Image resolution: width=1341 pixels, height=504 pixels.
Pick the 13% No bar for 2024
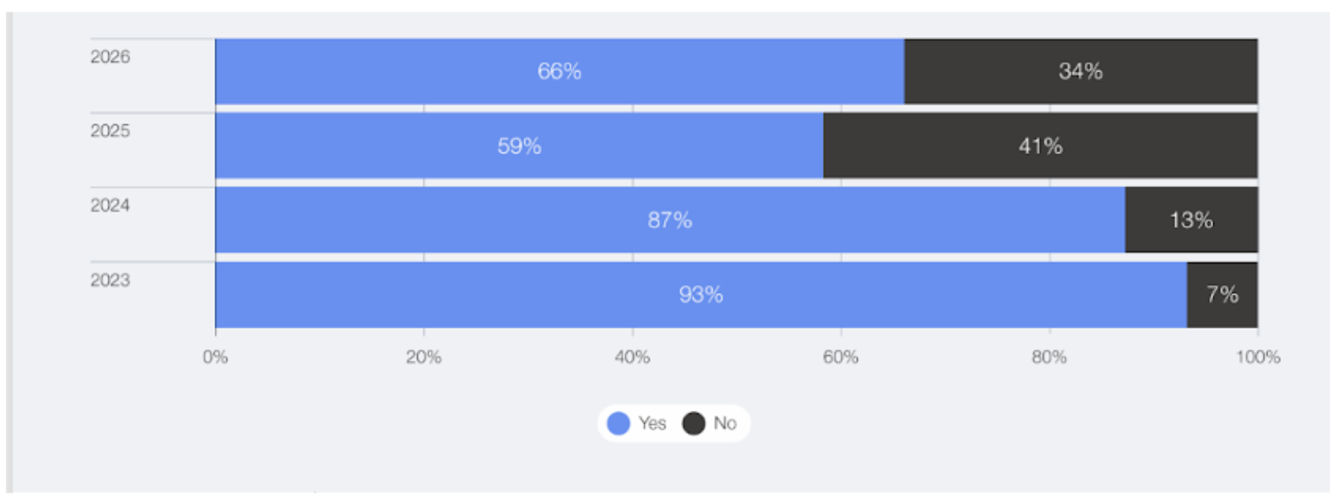tap(1191, 220)
